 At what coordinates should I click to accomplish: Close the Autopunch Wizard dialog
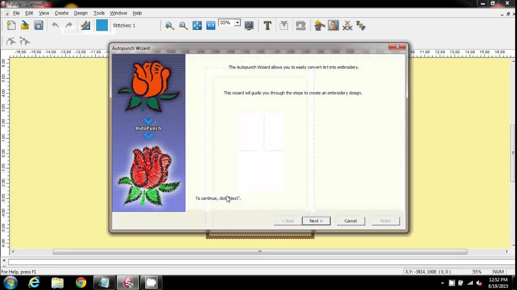[x=397, y=47]
